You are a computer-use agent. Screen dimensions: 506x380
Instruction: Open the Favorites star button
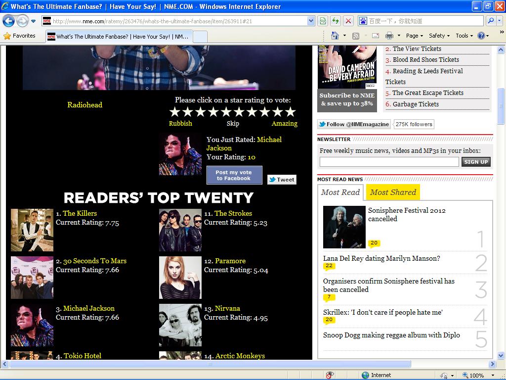(20, 36)
